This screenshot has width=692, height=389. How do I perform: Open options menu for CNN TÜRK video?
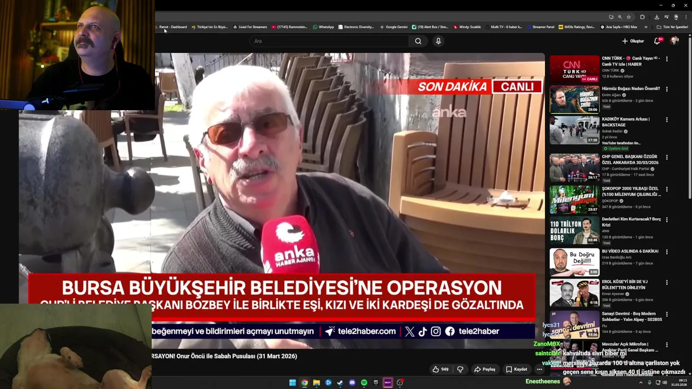[667, 59]
